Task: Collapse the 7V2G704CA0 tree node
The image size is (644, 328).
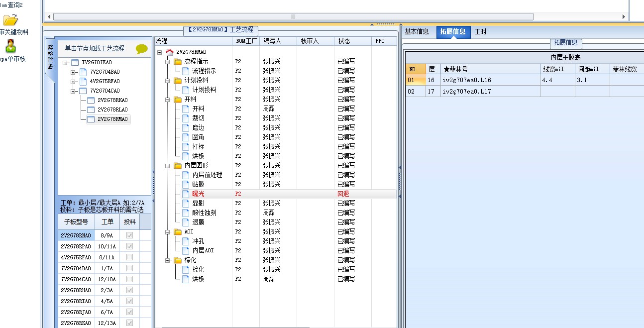Action: [x=74, y=91]
